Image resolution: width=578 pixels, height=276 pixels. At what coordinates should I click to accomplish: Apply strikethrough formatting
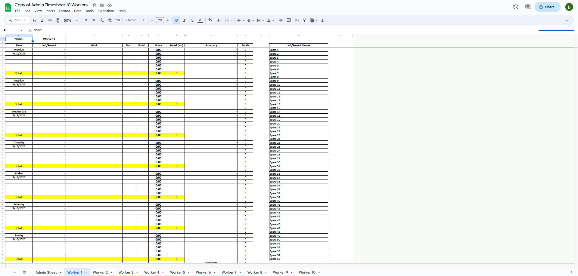pos(192,20)
